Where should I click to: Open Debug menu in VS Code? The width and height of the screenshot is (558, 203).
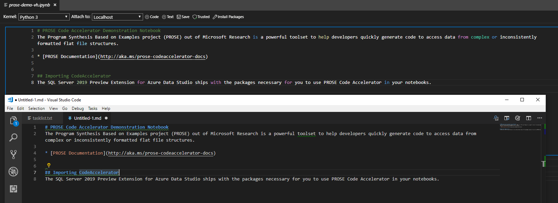(78, 108)
